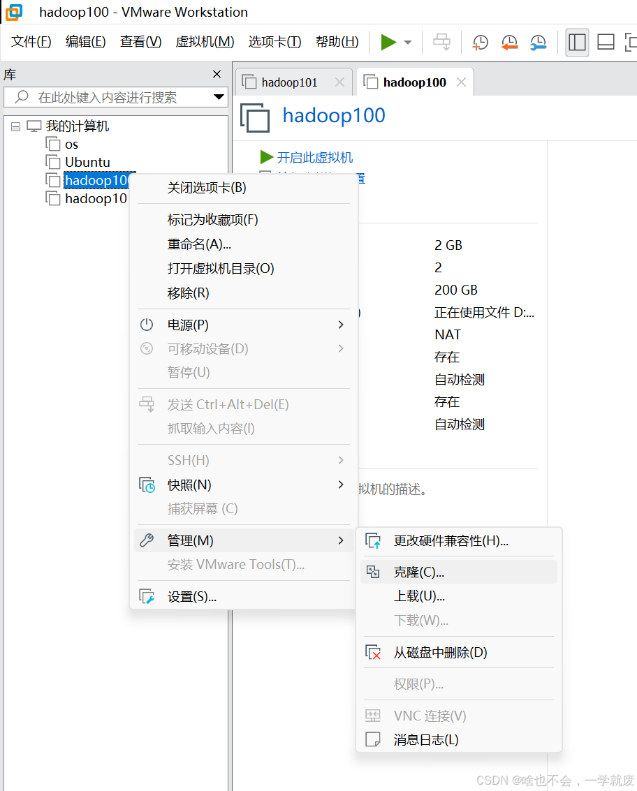Click the hardware compatibility icon in submenu
The width and height of the screenshot is (637, 791).
(x=373, y=541)
